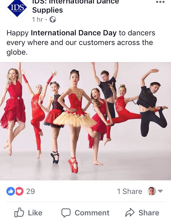
Task: Click the public globe privacy icon
Action: click(53, 20)
